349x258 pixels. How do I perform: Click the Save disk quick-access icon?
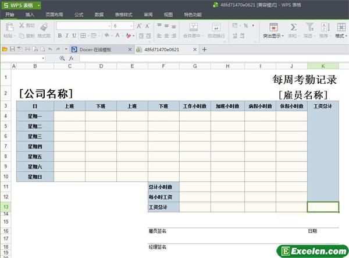[12, 50]
